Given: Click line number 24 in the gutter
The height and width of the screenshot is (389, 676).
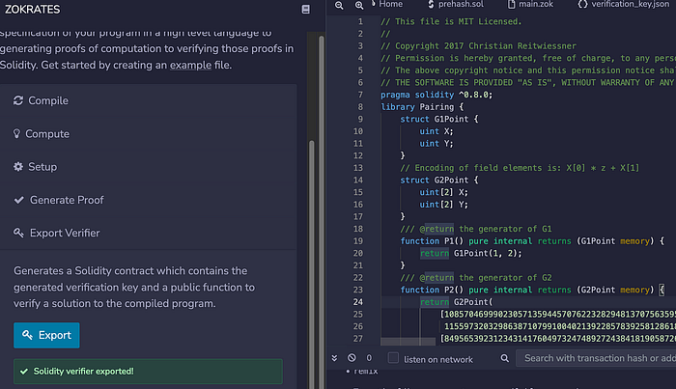Looking at the screenshot, I should (x=358, y=302).
